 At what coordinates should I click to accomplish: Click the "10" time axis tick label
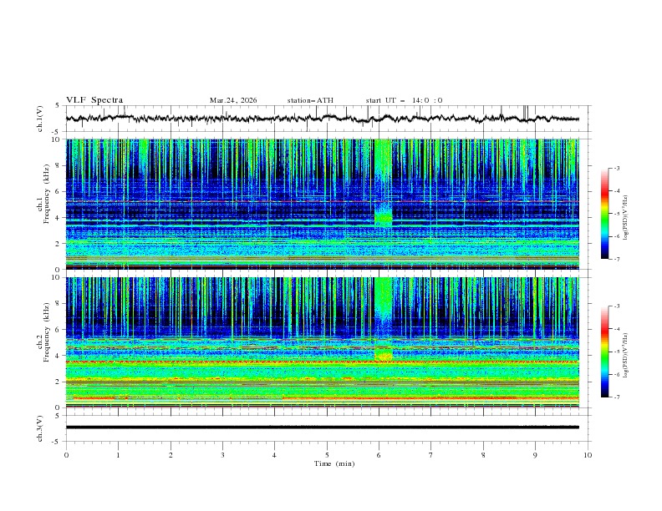pyautogui.click(x=588, y=455)
